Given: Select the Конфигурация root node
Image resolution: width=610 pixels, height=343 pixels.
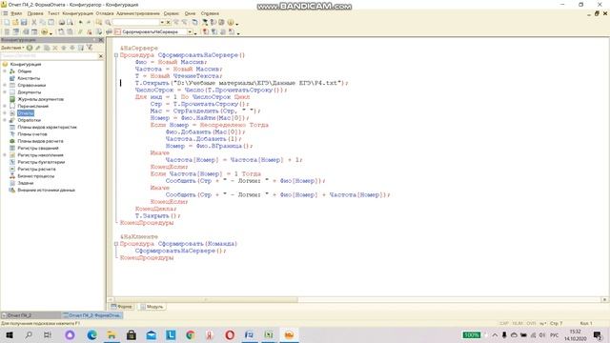Looking at the screenshot, I should (26, 64).
